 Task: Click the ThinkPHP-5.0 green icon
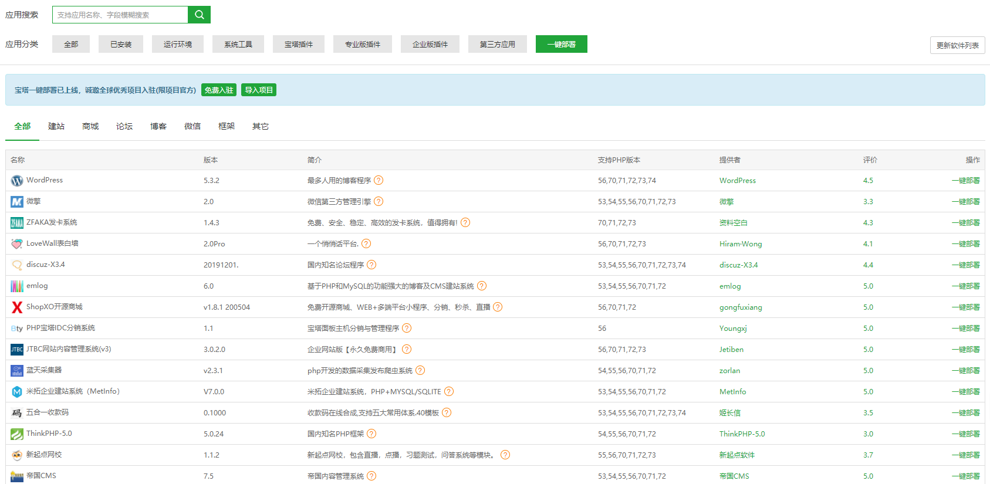click(17, 434)
